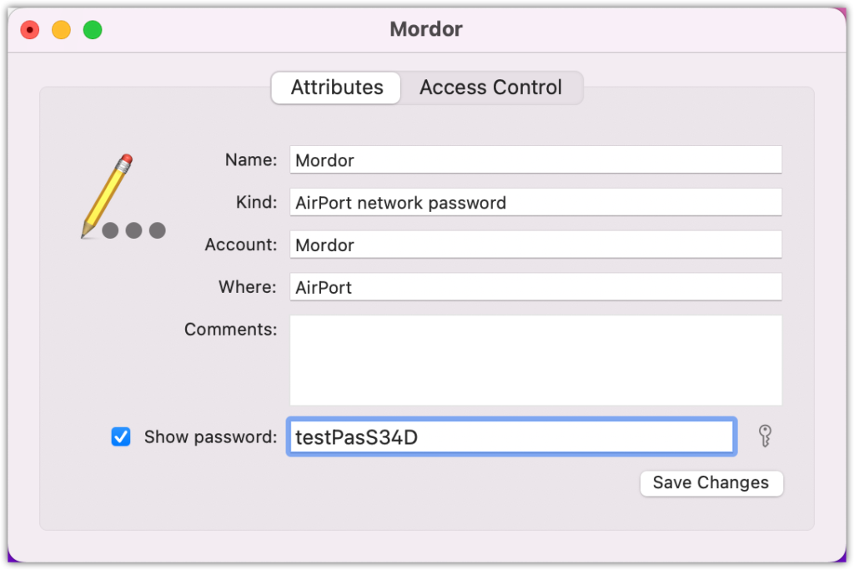This screenshot has width=854, height=570.
Task: Click the Show password label text
Action: click(x=210, y=437)
